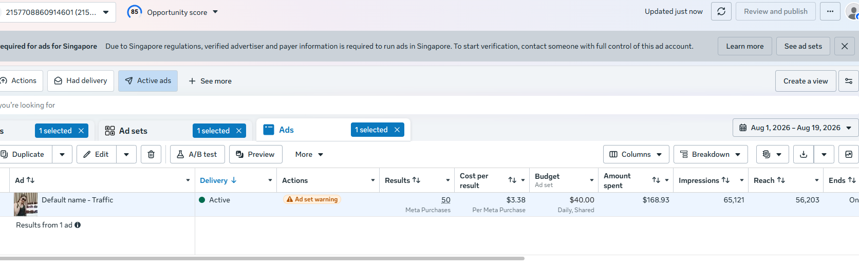
Task: Sort by Delivery column
Action: pyautogui.click(x=234, y=180)
